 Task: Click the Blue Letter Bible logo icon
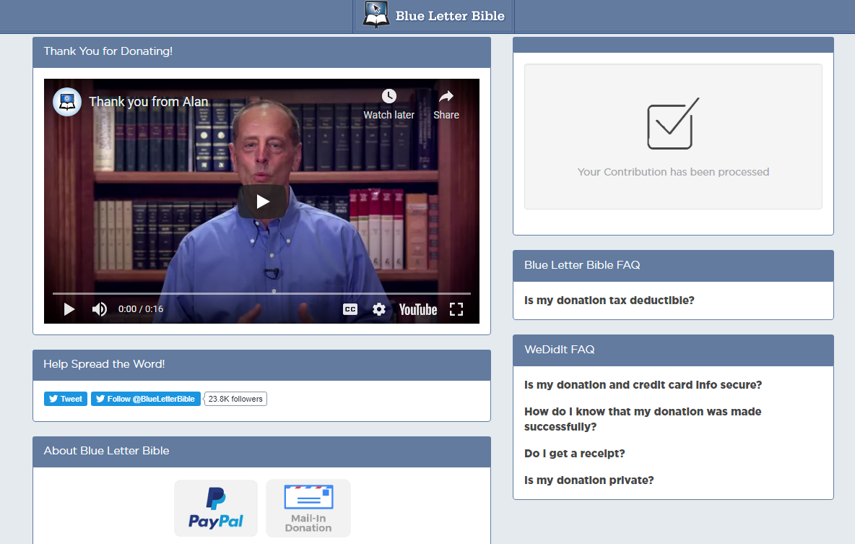tap(376, 14)
